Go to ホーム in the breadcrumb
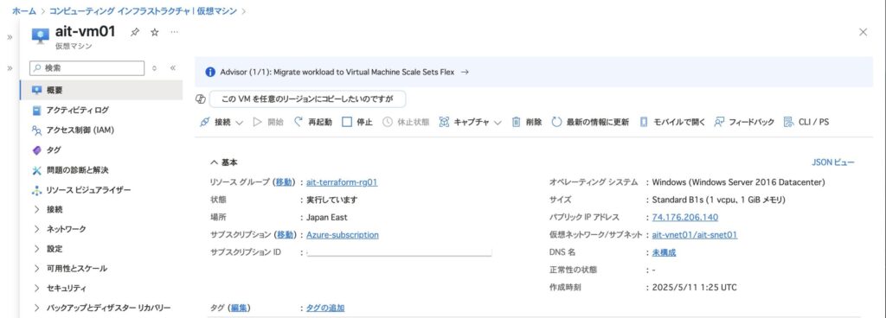Viewport: 886px width, 318px height. pyautogui.click(x=24, y=10)
